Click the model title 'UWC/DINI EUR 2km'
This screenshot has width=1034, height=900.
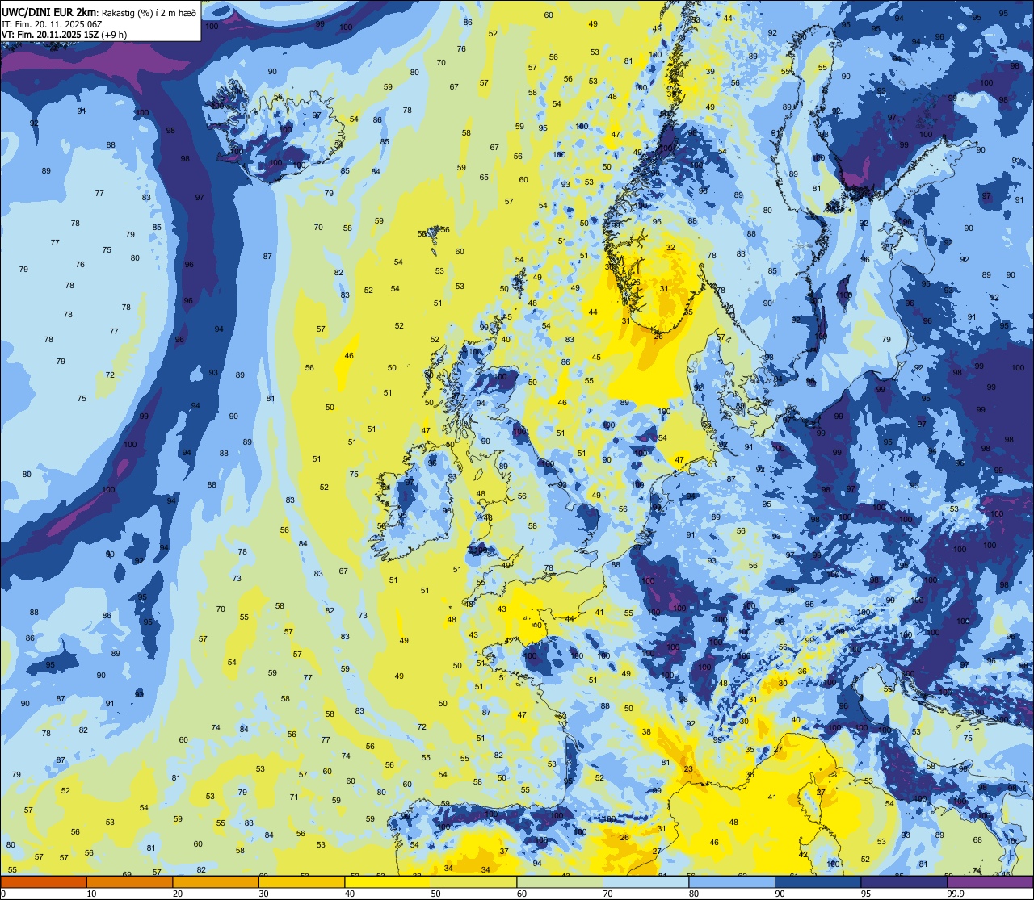[49, 11]
